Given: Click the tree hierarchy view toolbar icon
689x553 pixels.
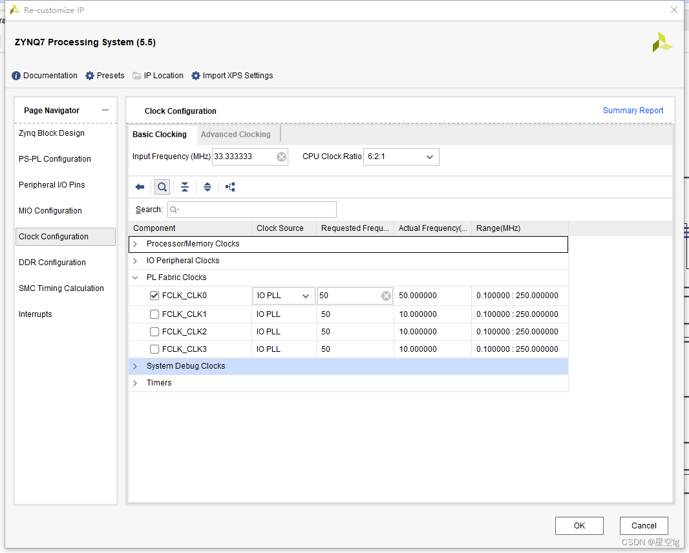Looking at the screenshot, I should 230,188.
